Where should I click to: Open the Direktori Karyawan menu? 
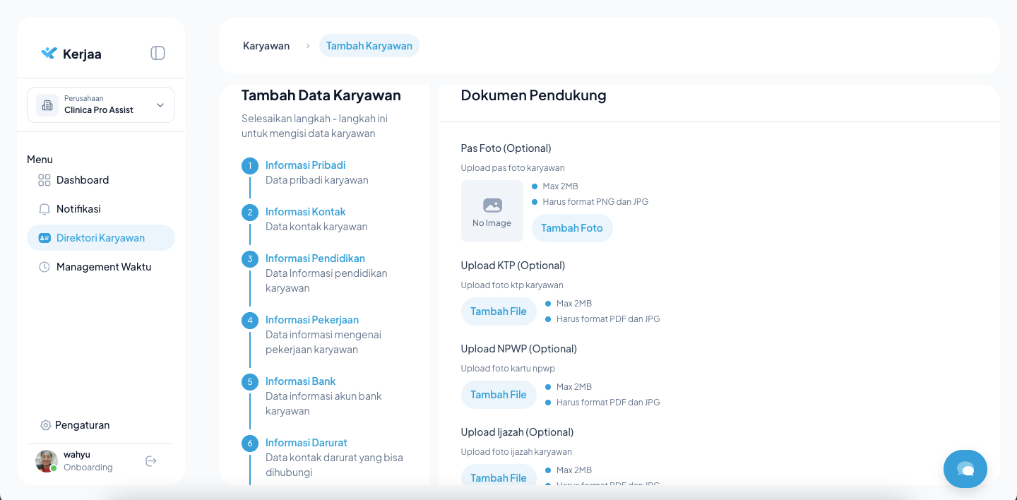[100, 238]
